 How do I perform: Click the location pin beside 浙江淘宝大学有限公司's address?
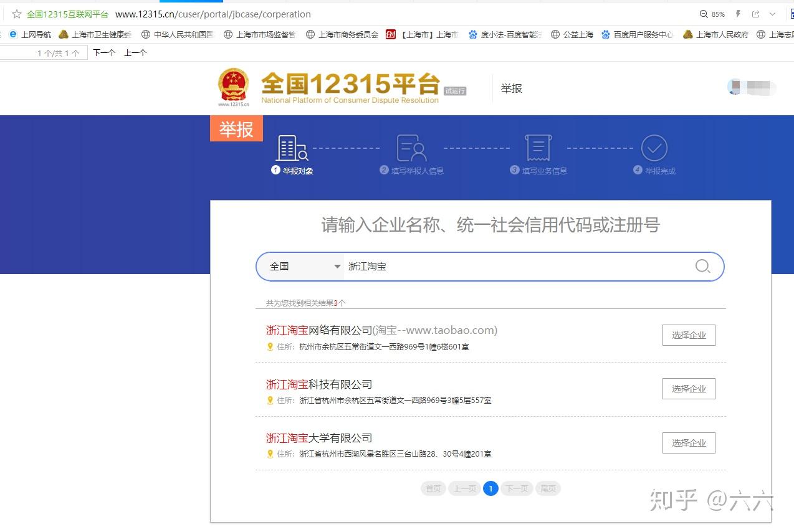tap(270, 454)
